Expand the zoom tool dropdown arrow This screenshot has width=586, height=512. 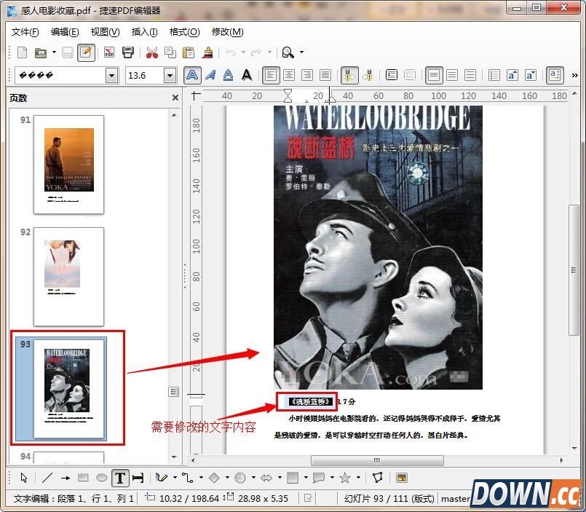point(302,52)
